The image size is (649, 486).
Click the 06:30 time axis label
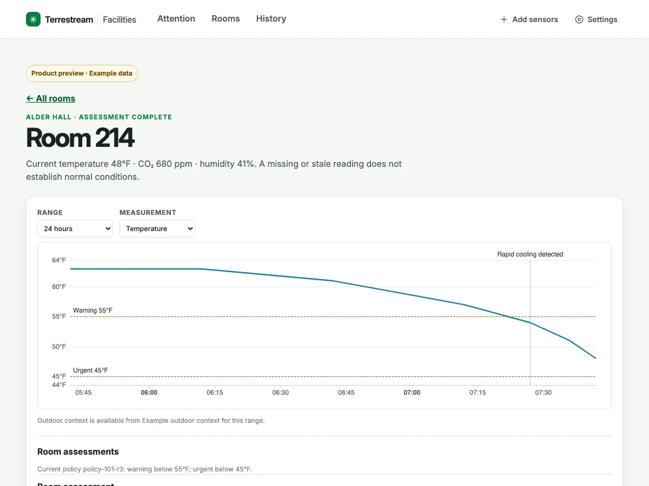tap(281, 393)
